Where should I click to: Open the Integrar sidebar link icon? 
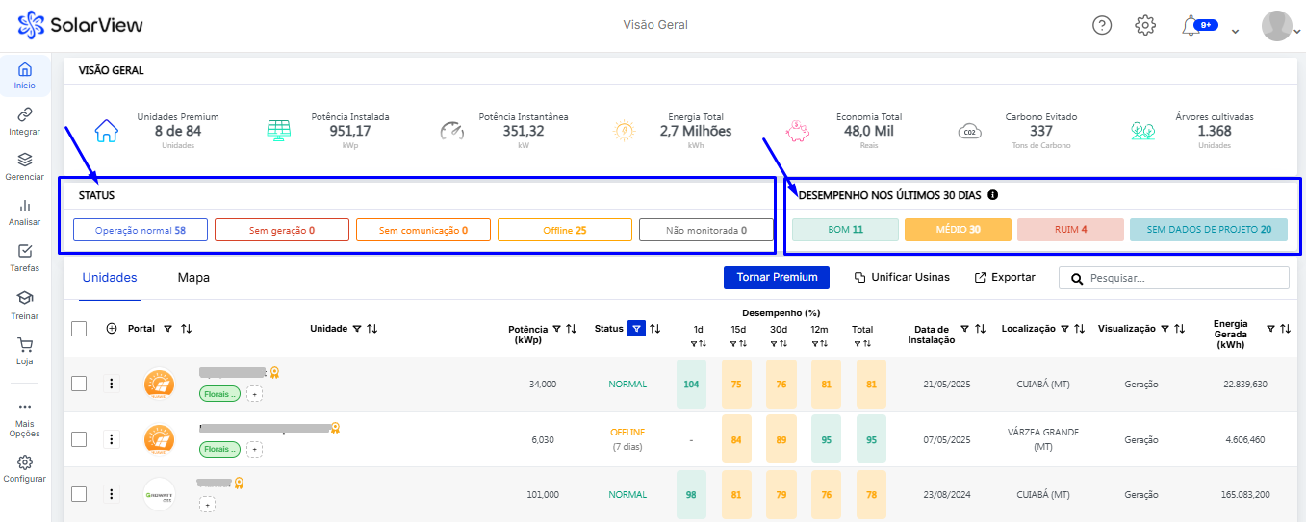point(25,114)
